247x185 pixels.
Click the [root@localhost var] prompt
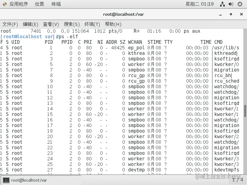[27, 37]
